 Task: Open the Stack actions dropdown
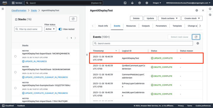[x=169, y=18]
